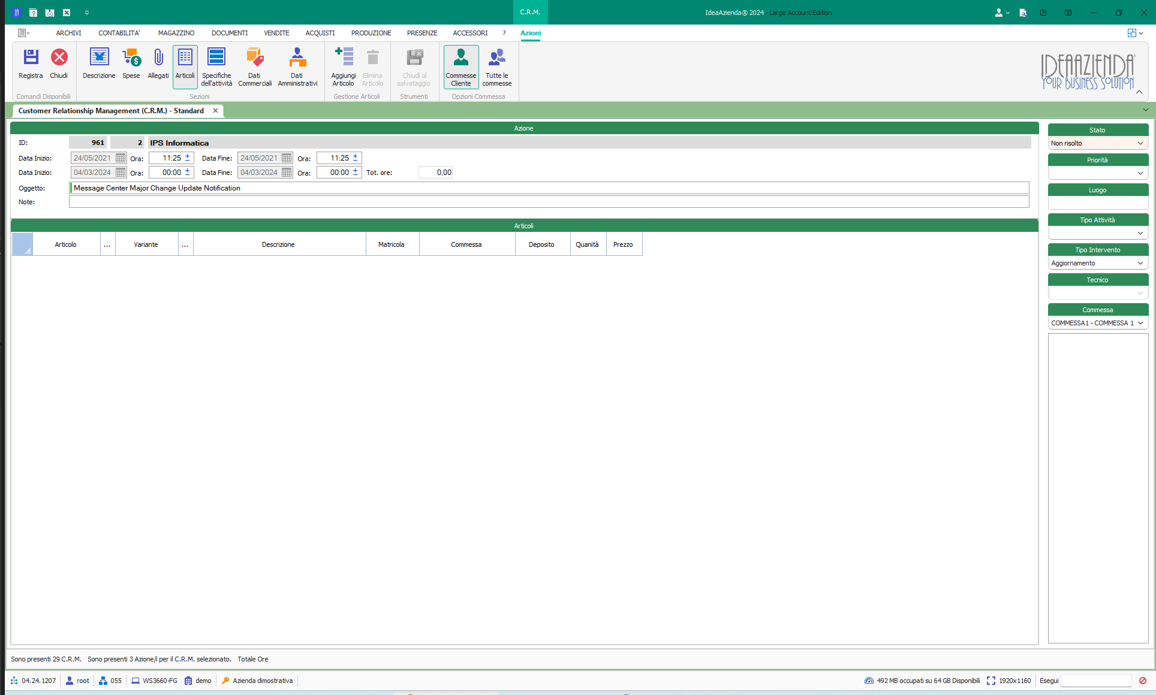
Task: Open the PRESENZE menu
Action: [422, 33]
